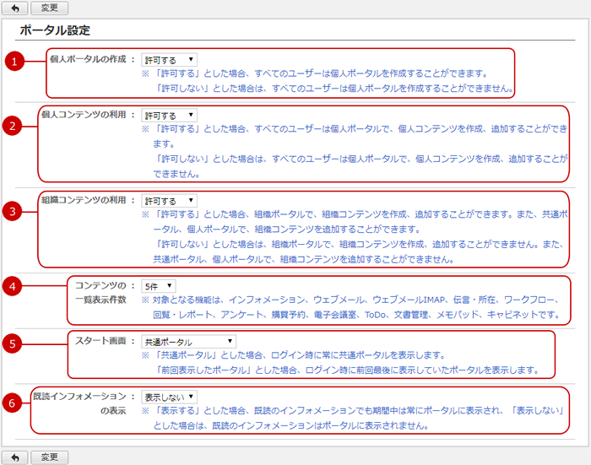Screen dimensions: 591x465
Task: Open the コンテンツの一覧表示件数 5件 dropdown
Action: tap(159, 286)
